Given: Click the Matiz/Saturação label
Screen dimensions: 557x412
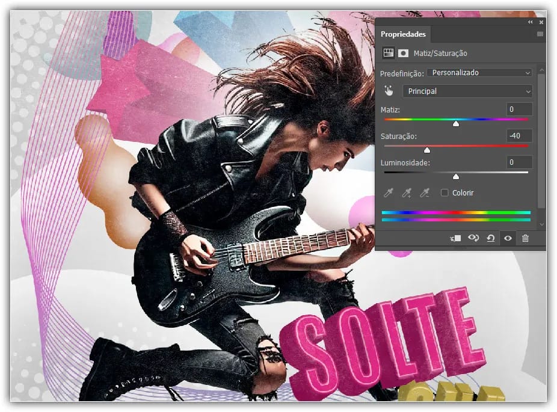Looking at the screenshot, I should pos(440,54).
